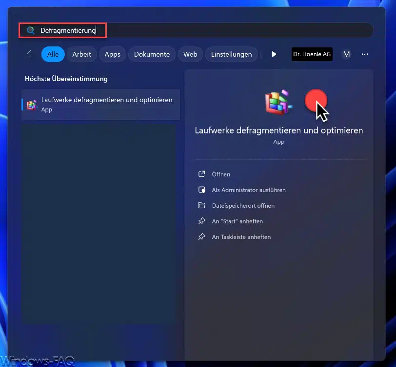The image size is (396, 367).
Task: Show more filters with the play arrow
Action: tap(274, 54)
